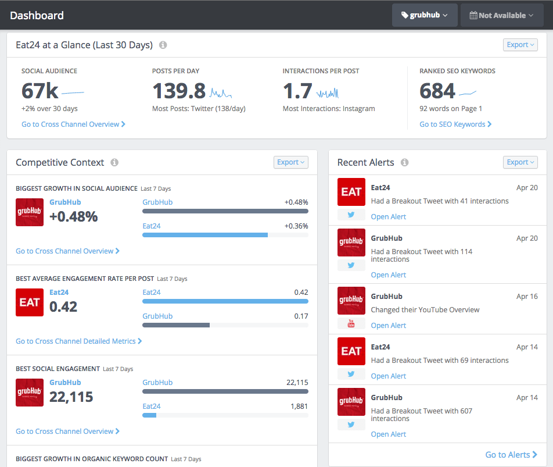Viewport: 553px width, 467px height.
Task: Click the Go to Alerts link
Action: [511, 455]
